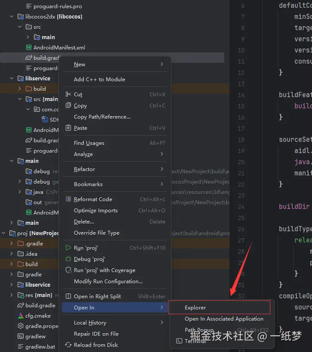Select Delete... menu entry
The image size is (312, 352).
click(x=115, y=222)
